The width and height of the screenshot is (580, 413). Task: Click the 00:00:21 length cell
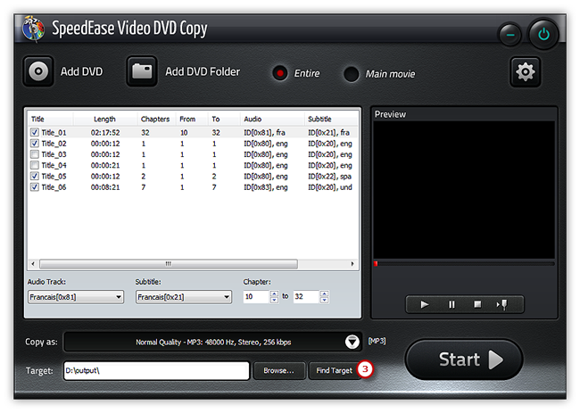pos(105,165)
